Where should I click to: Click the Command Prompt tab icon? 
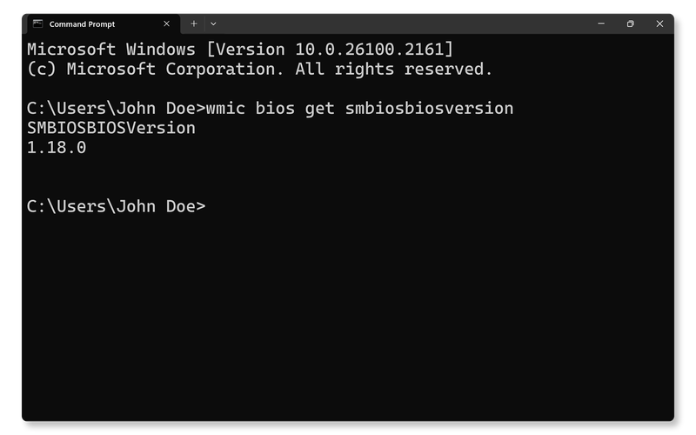tap(37, 23)
